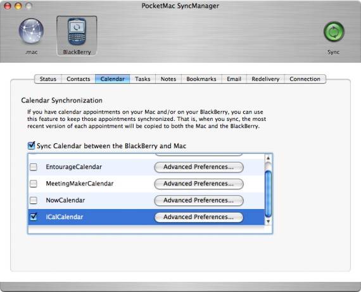This screenshot has width=361, height=292.
Task: Select the Calendar tab
Action: tap(112, 79)
